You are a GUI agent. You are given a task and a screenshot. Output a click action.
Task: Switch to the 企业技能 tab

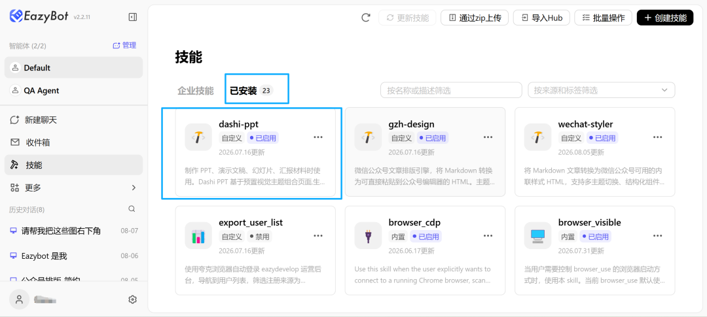click(195, 90)
